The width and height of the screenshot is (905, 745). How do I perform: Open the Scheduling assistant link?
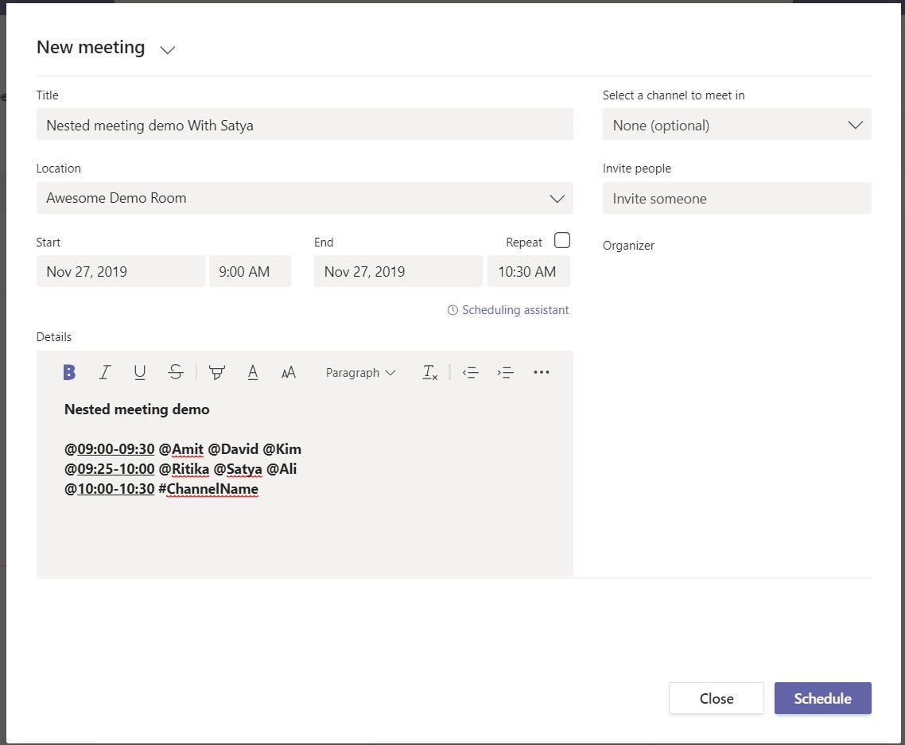click(515, 310)
